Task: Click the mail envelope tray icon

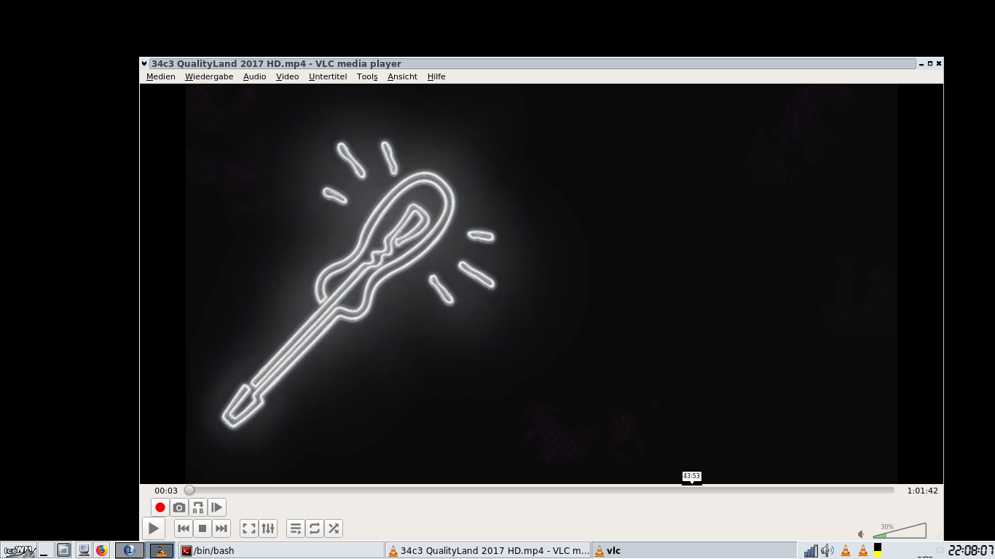Action: click(940, 550)
